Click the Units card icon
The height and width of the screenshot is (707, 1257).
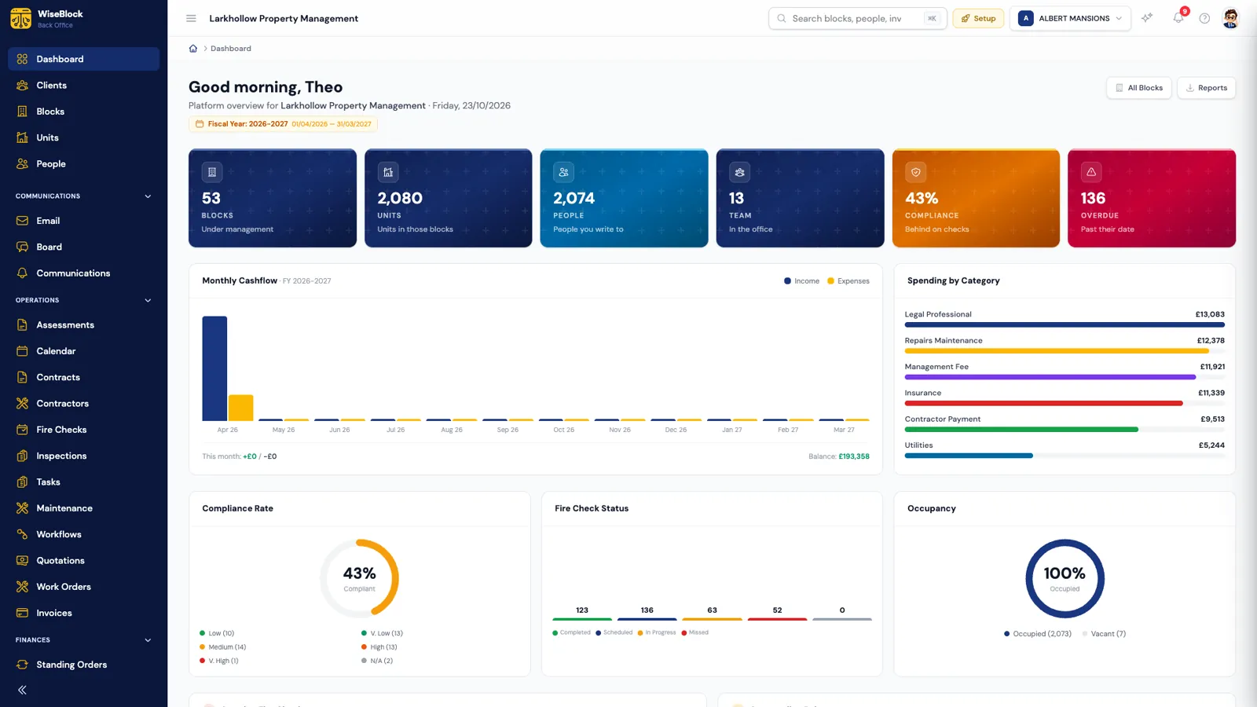[x=388, y=172]
